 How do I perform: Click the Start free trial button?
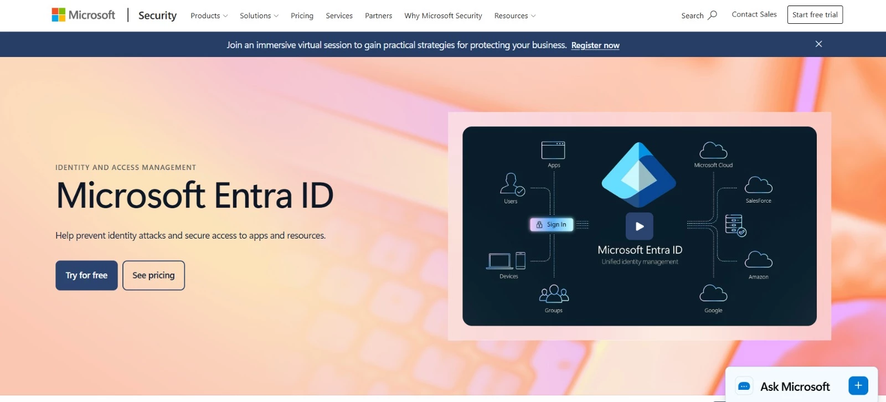tap(815, 14)
